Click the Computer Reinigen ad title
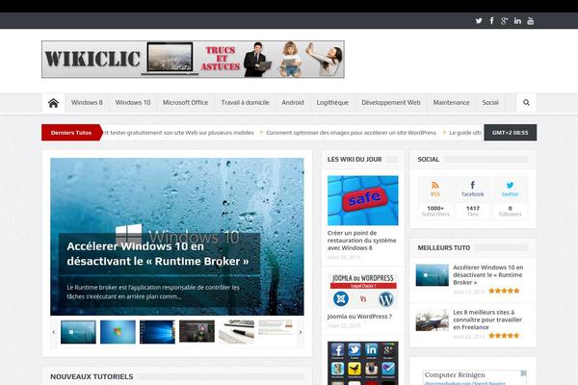 455,374
